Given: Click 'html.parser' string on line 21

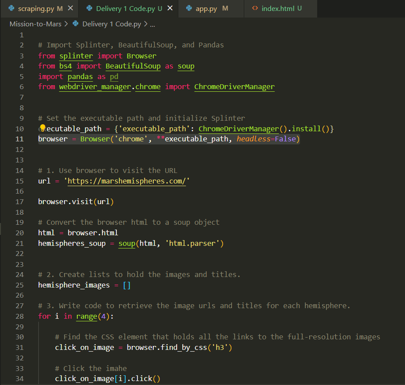Looking at the screenshot, I should tap(192, 244).
